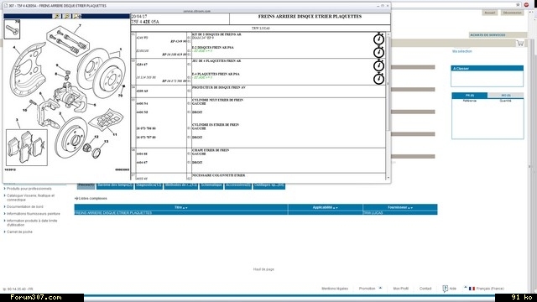Open Documentation de bord link

point(25,207)
